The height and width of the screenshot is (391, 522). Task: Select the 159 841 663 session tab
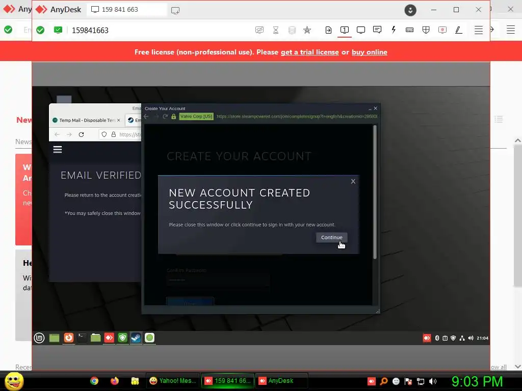pyautogui.click(x=126, y=10)
